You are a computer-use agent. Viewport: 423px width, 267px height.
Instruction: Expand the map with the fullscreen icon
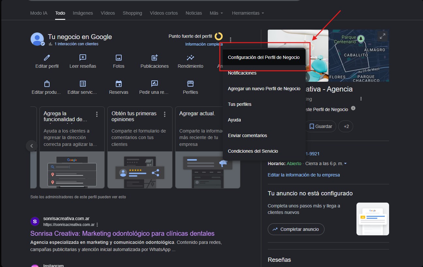click(x=383, y=36)
